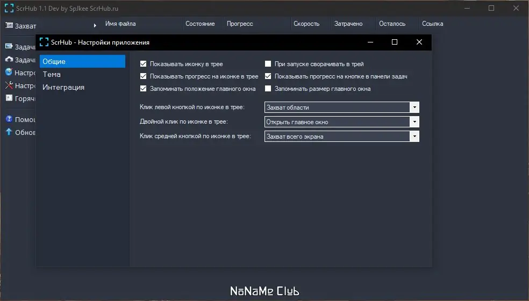Click the Клик левой кнопкой по иконке label
Image resolution: width=529 pixels, height=301 pixels.
coord(192,107)
